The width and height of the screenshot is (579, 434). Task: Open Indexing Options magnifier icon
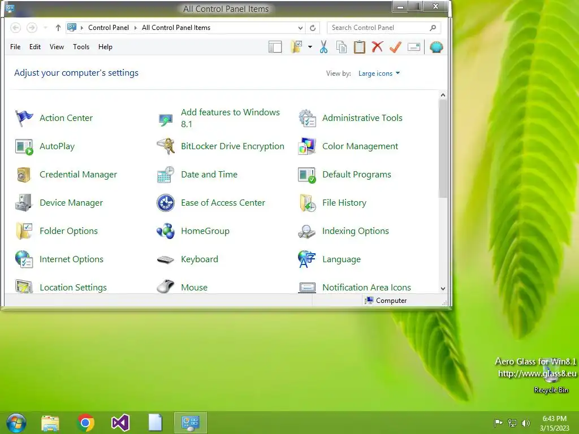tap(307, 231)
